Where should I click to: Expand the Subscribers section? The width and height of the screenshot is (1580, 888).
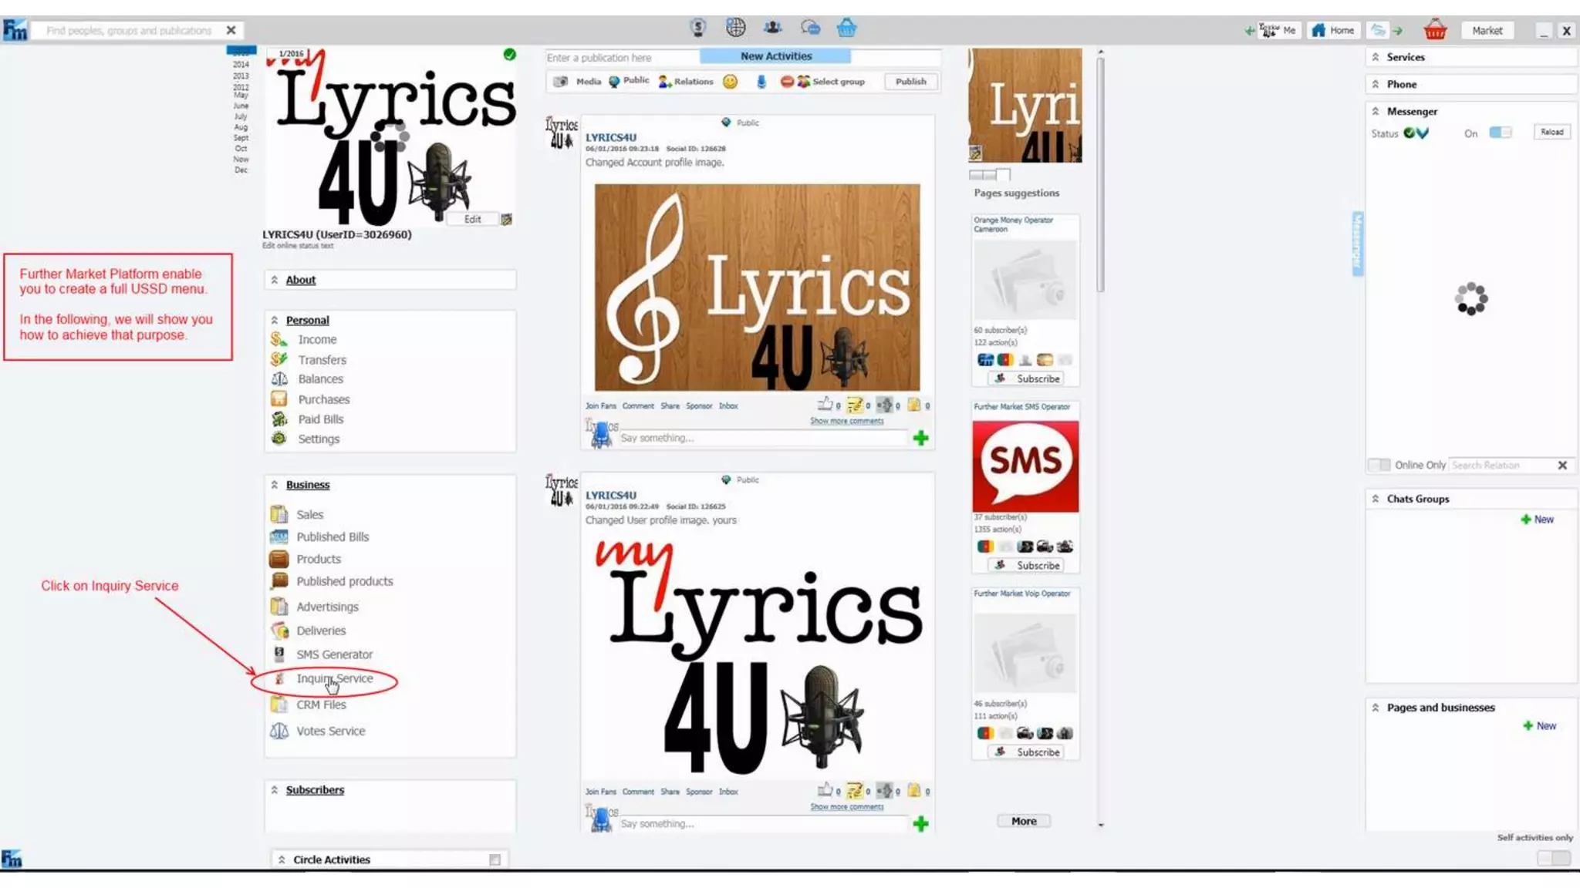click(x=274, y=790)
